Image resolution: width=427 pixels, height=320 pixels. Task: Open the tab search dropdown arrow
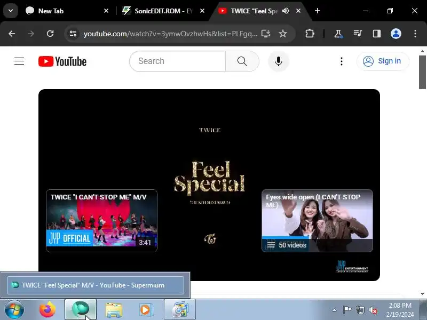(11, 11)
